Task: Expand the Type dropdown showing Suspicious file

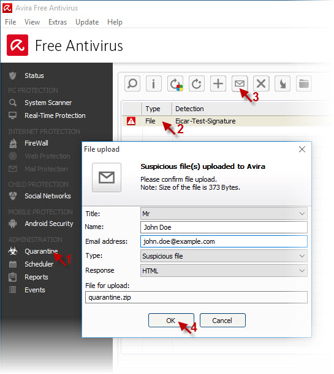Action: pyautogui.click(x=224, y=256)
